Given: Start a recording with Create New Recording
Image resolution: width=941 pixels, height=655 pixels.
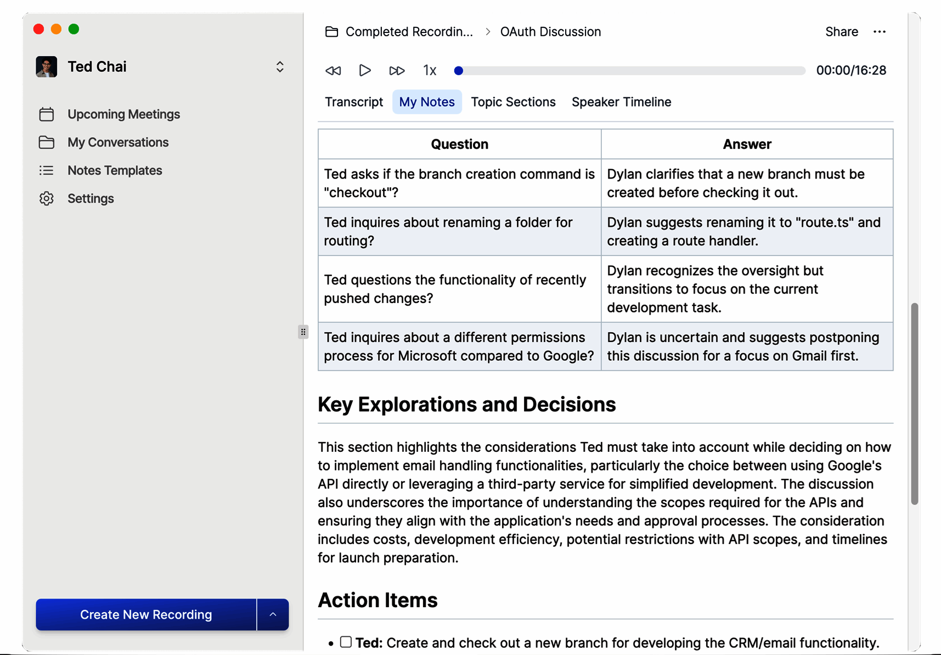Looking at the screenshot, I should [x=146, y=614].
